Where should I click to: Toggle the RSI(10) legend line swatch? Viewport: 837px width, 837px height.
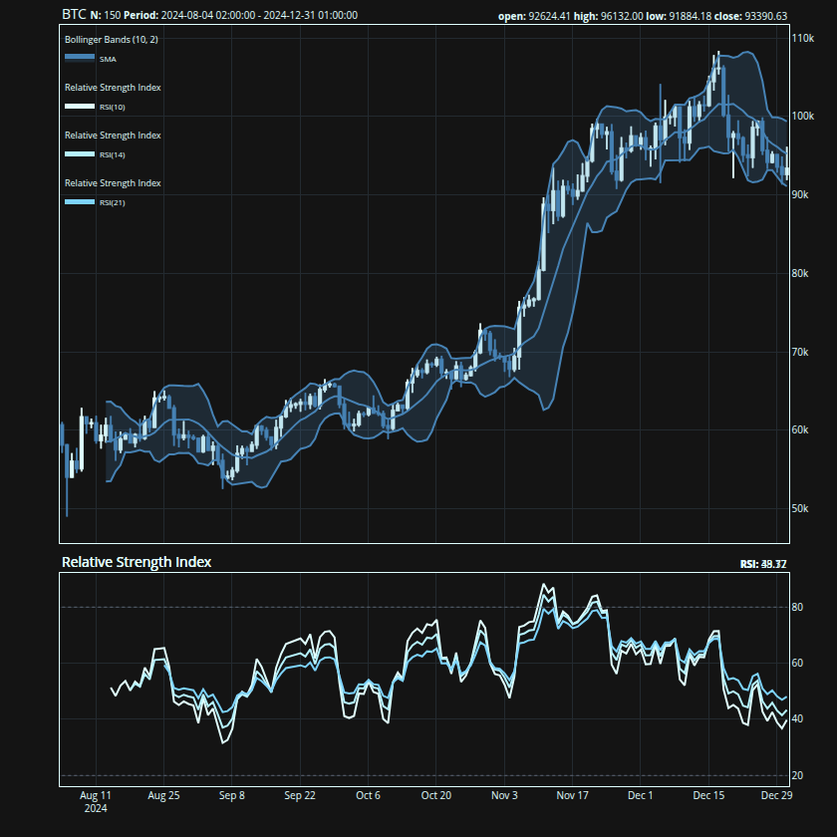[80, 106]
